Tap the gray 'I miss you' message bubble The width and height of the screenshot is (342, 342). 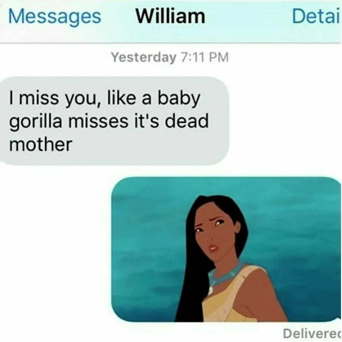coord(114,121)
